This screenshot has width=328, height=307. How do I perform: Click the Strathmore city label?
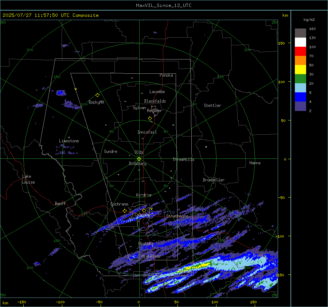pos(177,216)
